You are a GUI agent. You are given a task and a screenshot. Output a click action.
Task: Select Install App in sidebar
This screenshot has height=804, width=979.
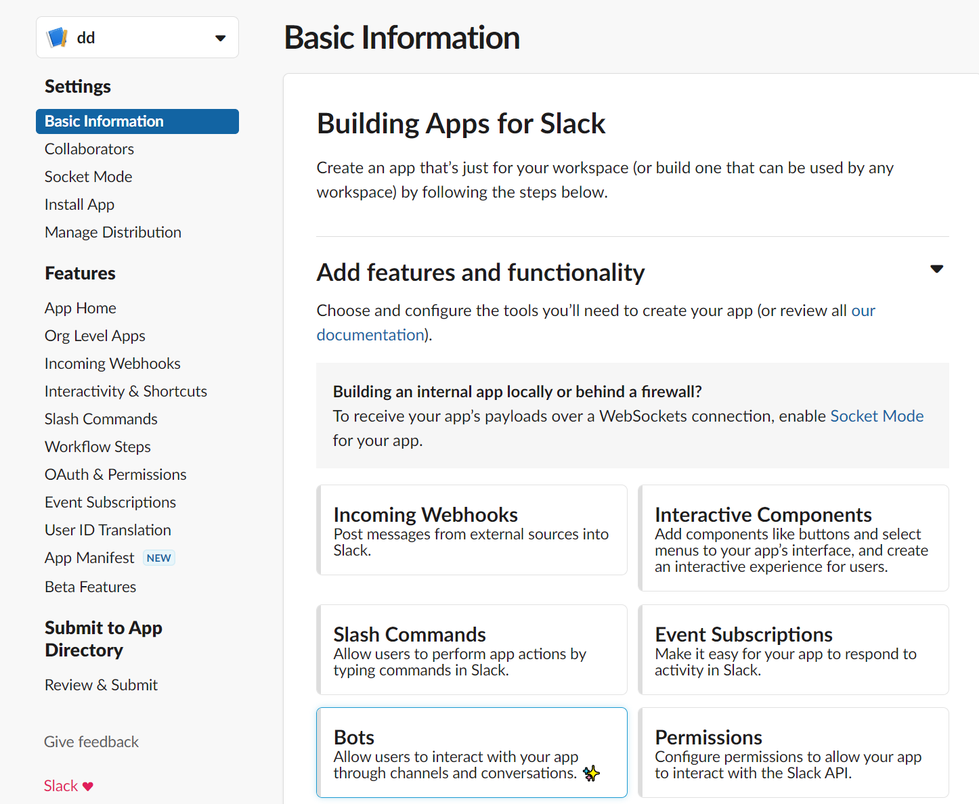[79, 204]
